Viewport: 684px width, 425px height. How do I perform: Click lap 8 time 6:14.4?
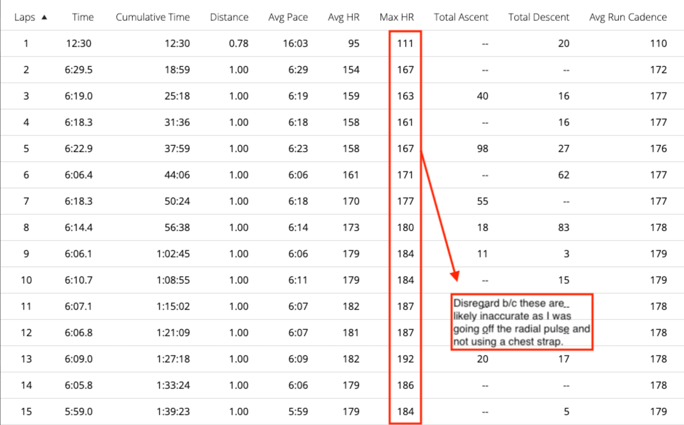coord(79,227)
